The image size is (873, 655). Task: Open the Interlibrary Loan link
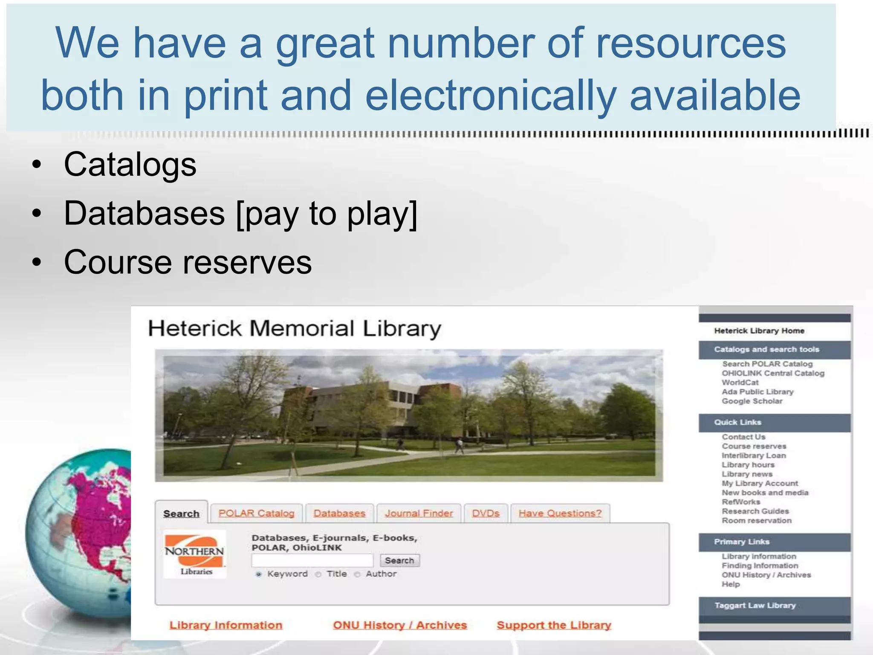[754, 455]
